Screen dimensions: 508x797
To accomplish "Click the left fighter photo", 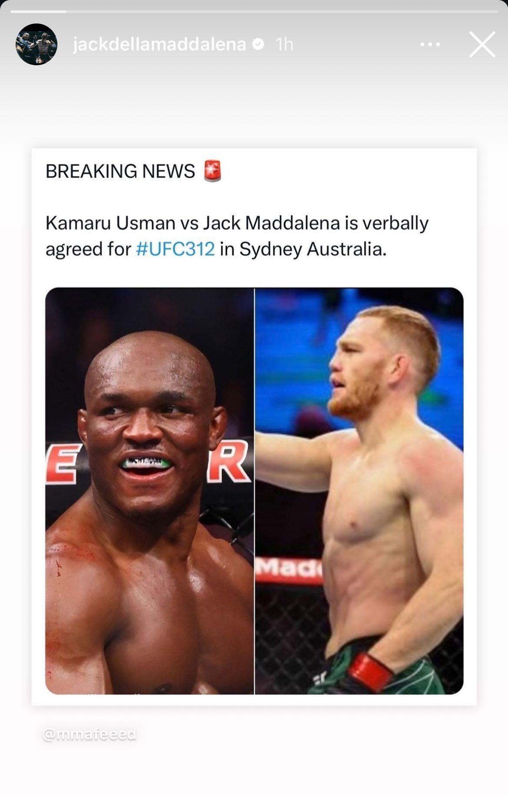I will click(149, 491).
